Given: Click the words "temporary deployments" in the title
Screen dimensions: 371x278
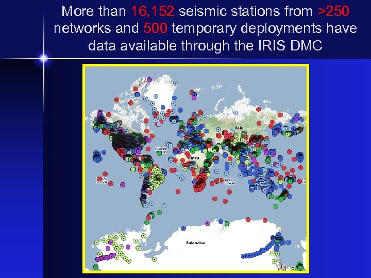Looking at the screenshot, I should click(x=246, y=29).
